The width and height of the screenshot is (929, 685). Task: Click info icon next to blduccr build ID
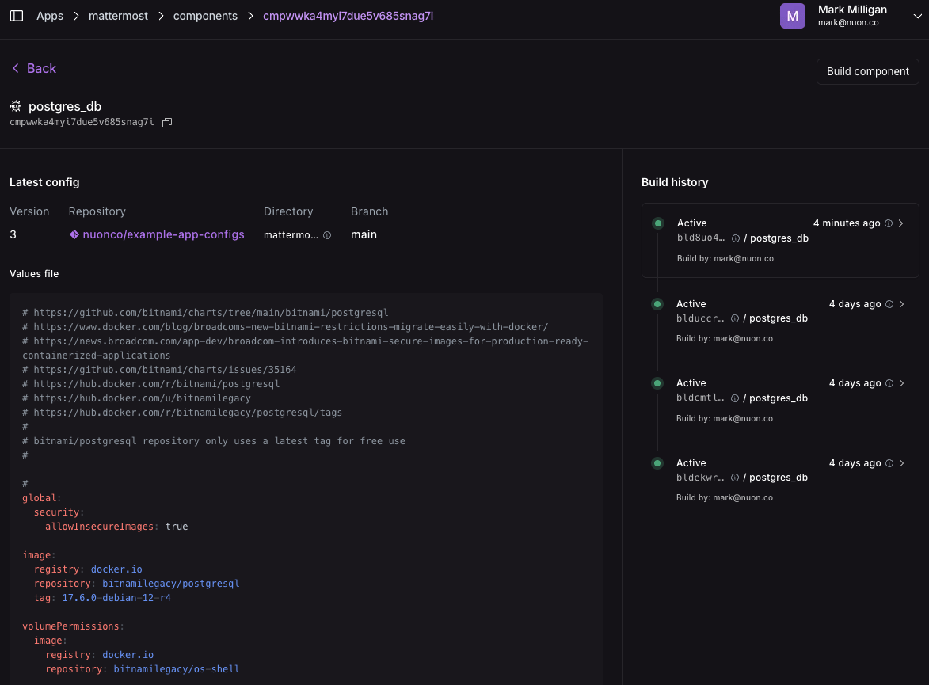(735, 318)
